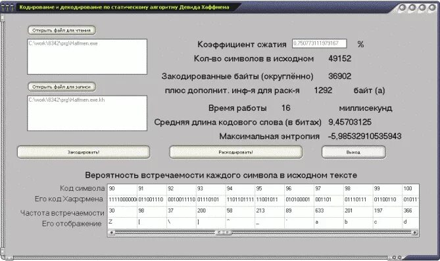Select the display cell showing letter d

(411, 222)
